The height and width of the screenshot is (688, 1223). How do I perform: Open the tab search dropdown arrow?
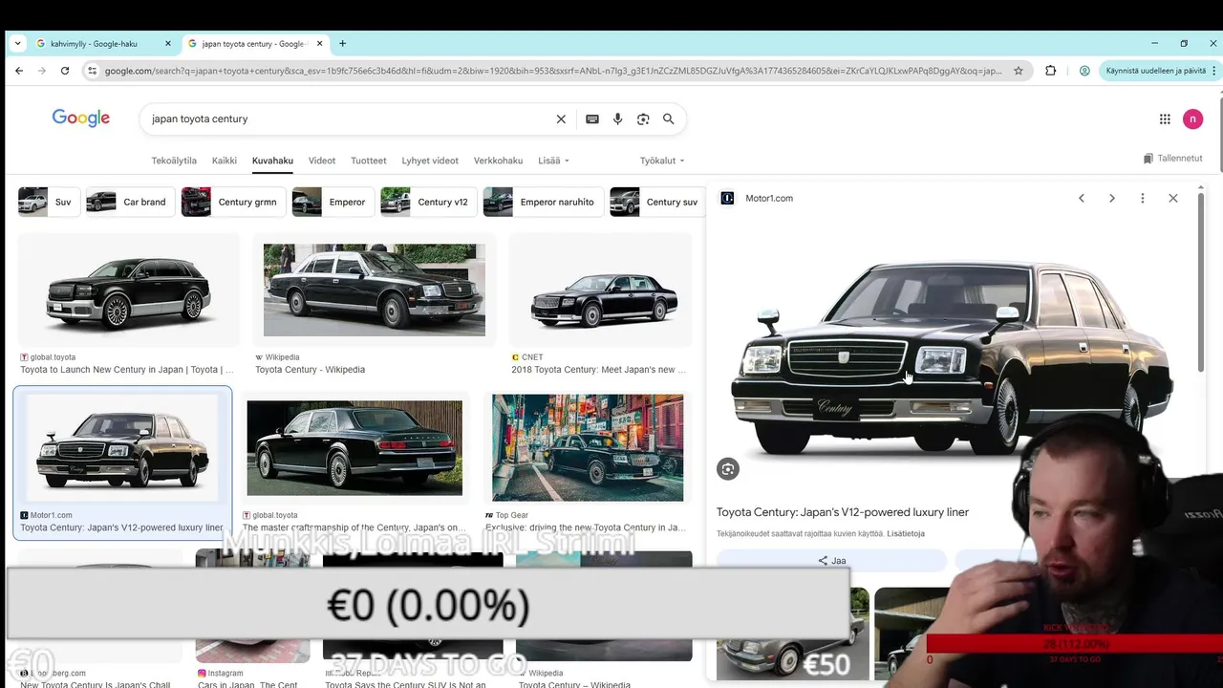tap(17, 44)
